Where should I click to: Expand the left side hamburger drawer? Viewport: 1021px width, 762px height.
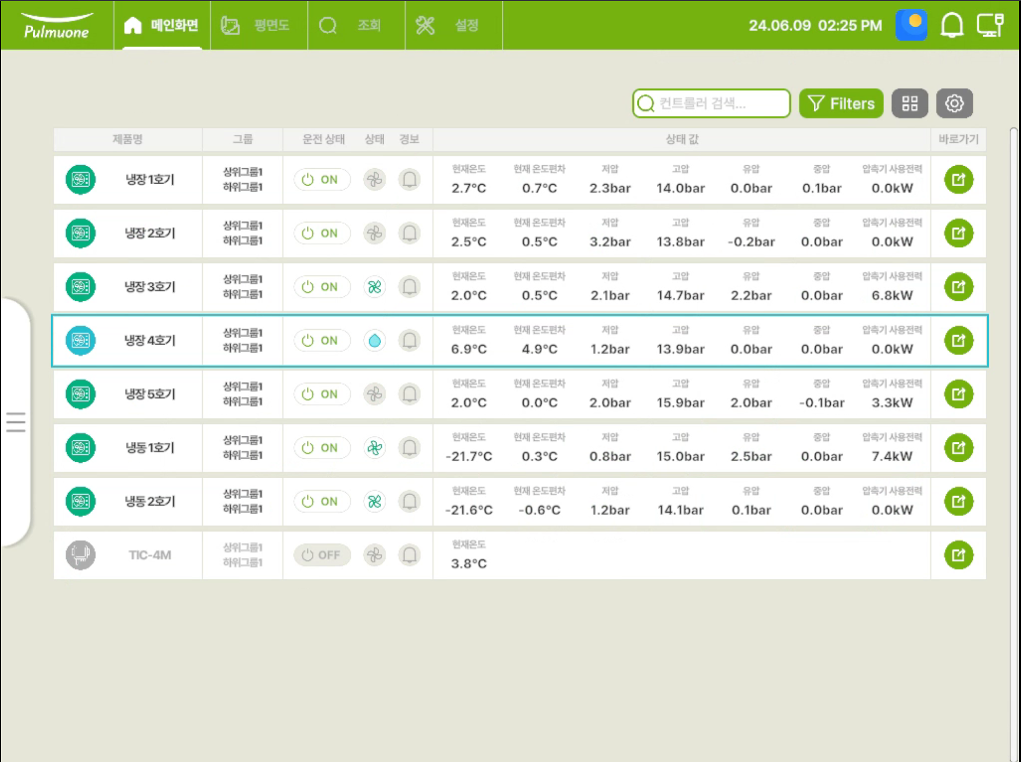click(16, 422)
